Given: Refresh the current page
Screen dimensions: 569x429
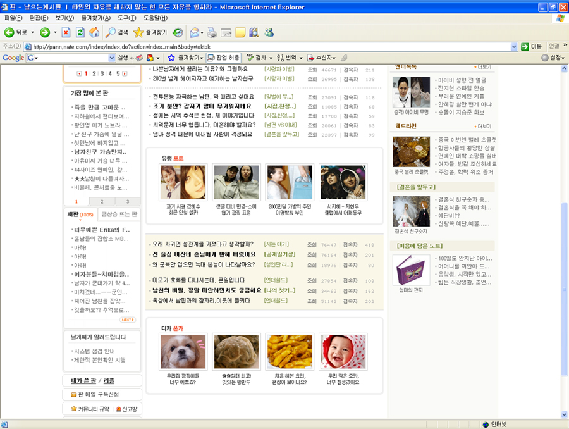Looking at the screenshot, I should point(80,32).
